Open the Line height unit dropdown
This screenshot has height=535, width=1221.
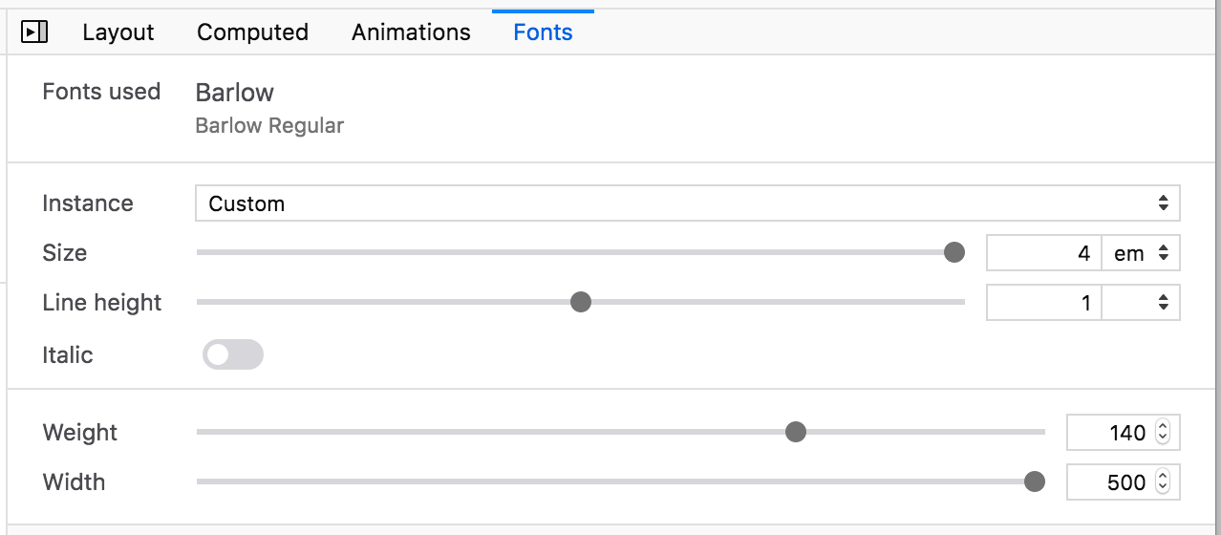1142,303
